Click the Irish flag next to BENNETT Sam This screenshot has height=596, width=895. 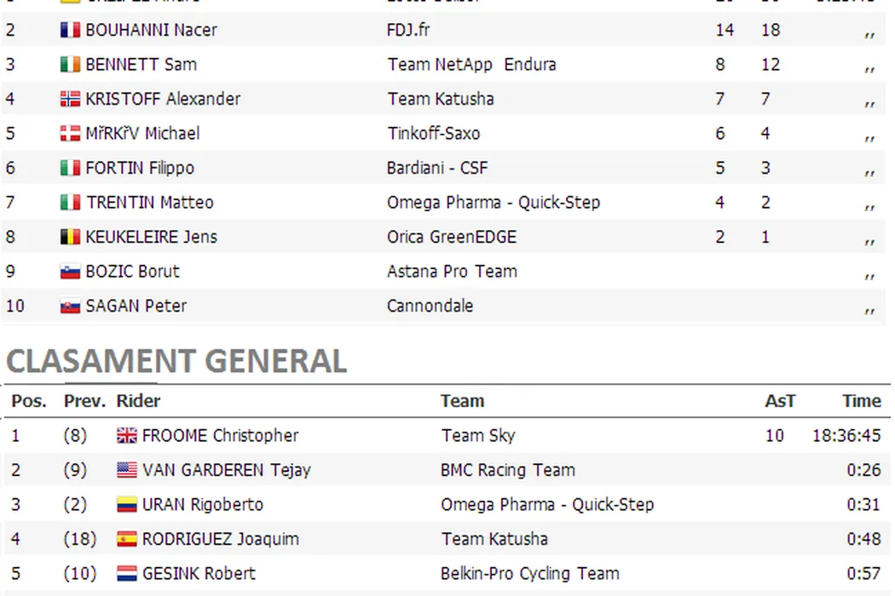pos(70,65)
